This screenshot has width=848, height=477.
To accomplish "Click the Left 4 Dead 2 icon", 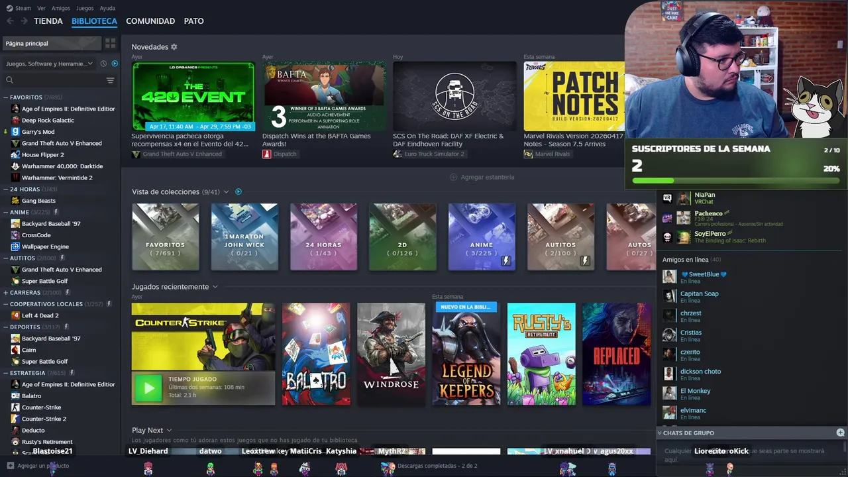I will [x=15, y=315].
